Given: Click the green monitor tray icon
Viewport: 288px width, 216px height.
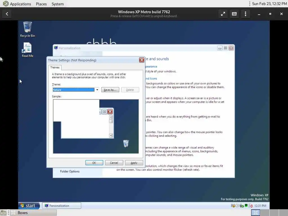Looking at the screenshot, I should (x=246, y=206).
